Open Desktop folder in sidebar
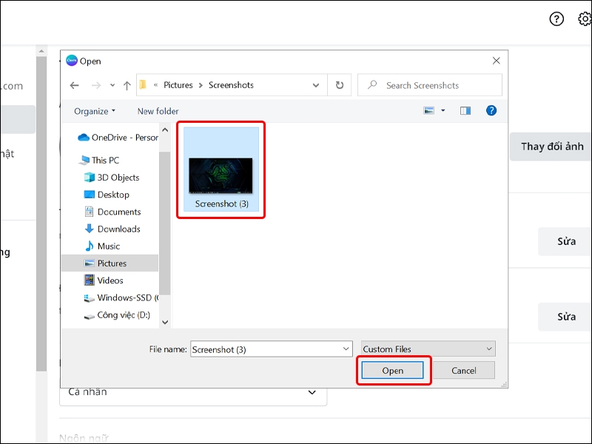The height and width of the screenshot is (444, 592). 107,195
